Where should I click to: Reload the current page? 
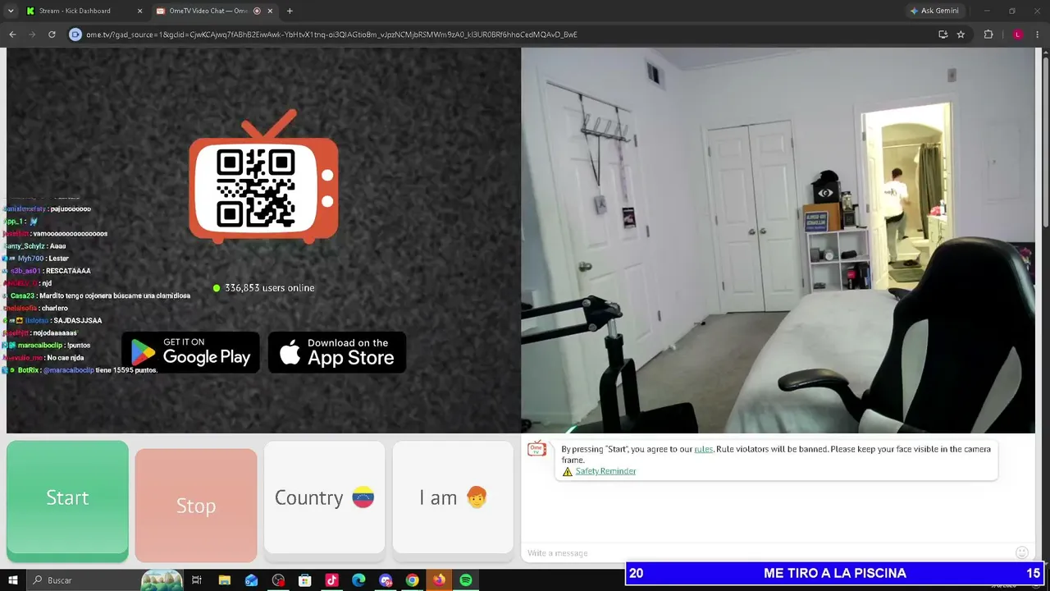coord(52,34)
